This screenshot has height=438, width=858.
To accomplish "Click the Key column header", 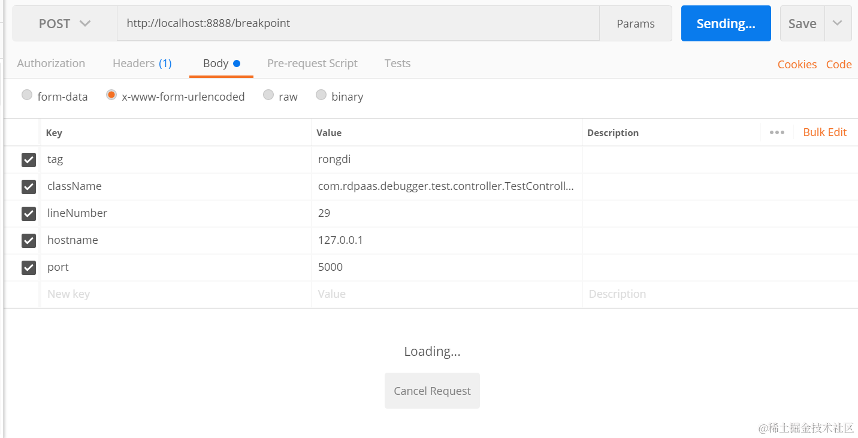I will [x=54, y=133].
